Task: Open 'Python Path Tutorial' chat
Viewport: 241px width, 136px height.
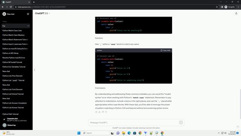Action: [x=11, y=114]
